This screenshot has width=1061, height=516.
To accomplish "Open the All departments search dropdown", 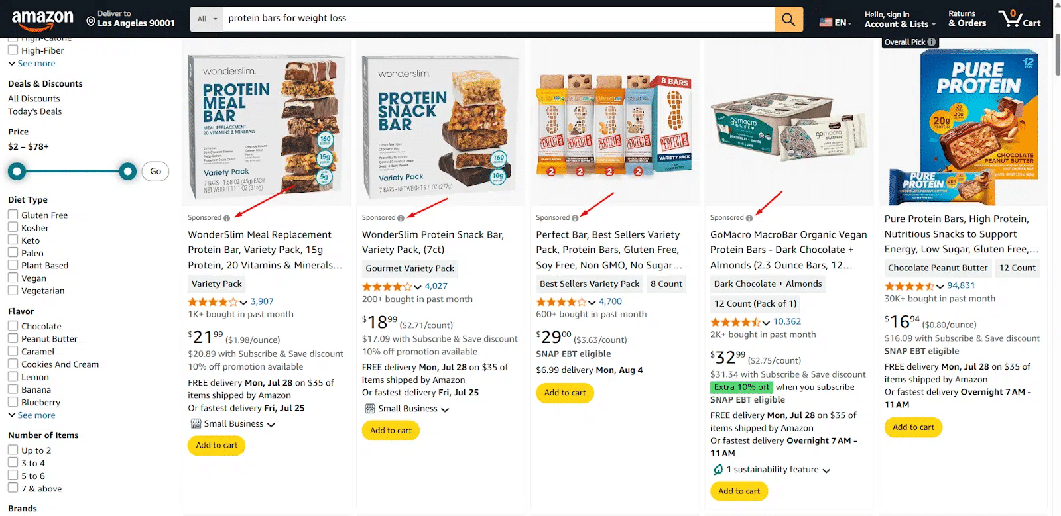I will 207,19.
